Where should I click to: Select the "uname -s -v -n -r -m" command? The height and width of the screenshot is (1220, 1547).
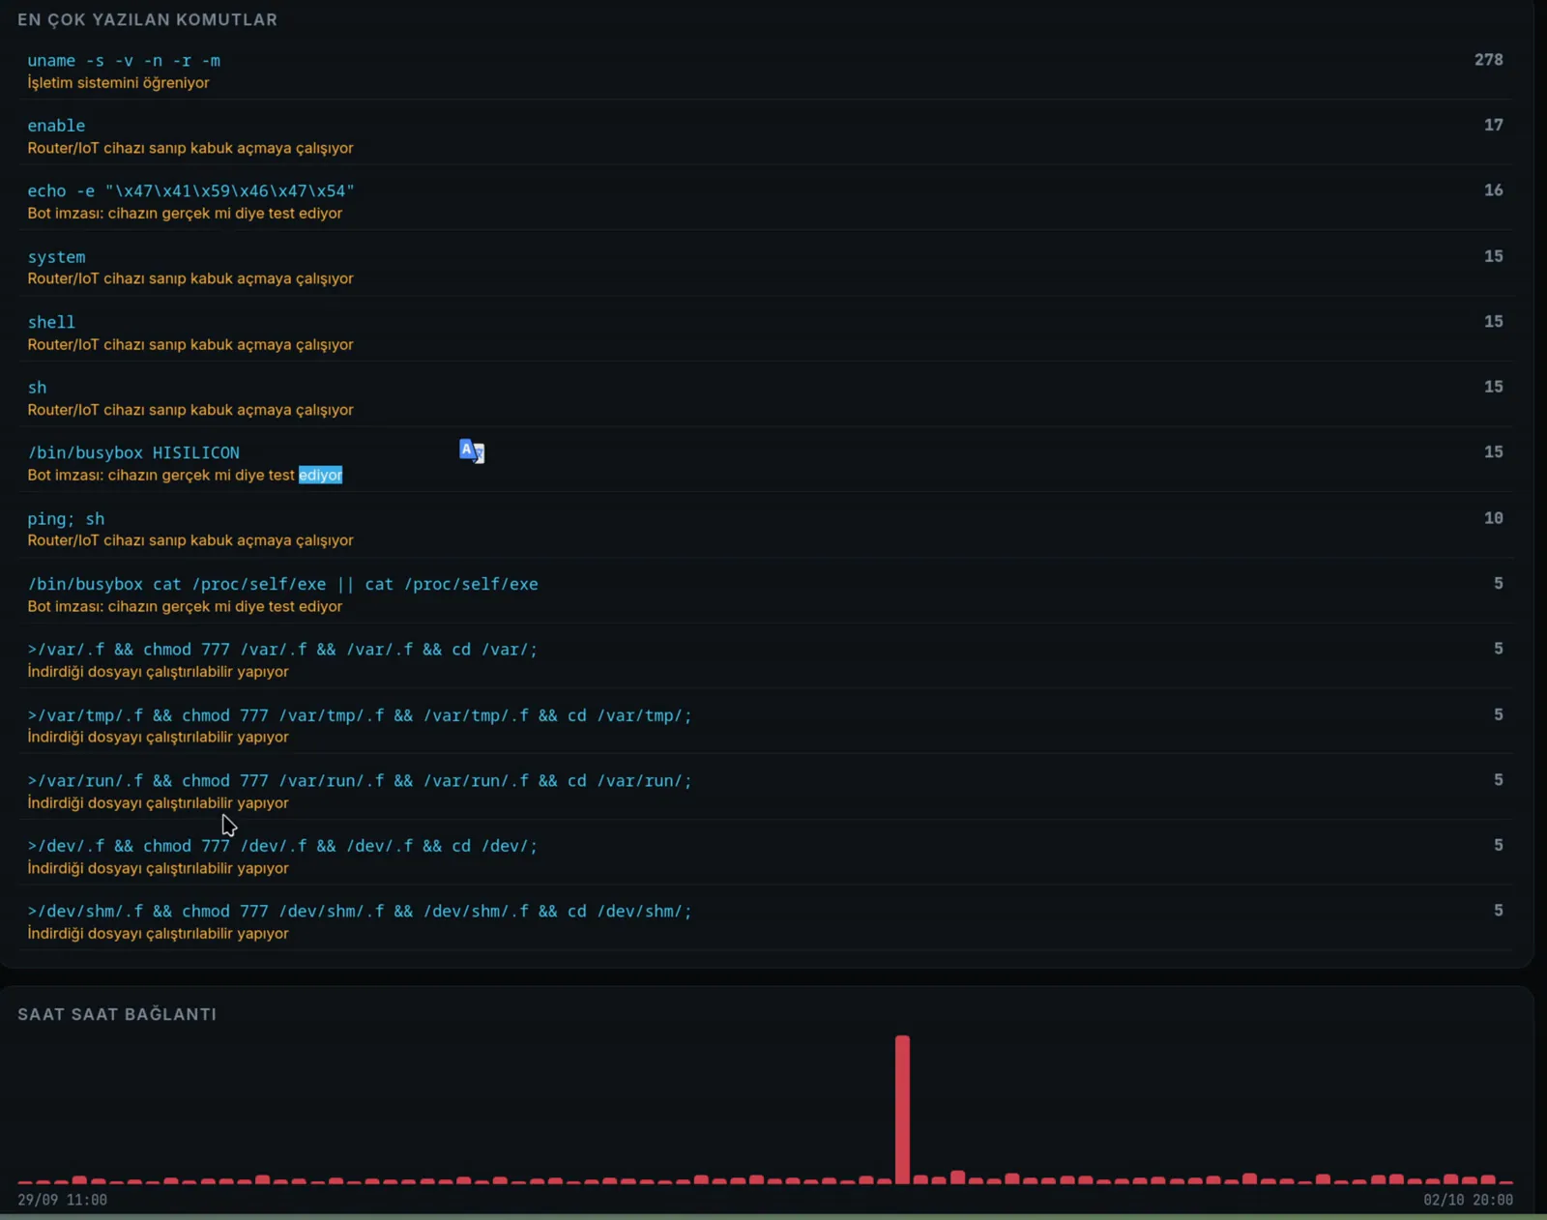coord(124,60)
